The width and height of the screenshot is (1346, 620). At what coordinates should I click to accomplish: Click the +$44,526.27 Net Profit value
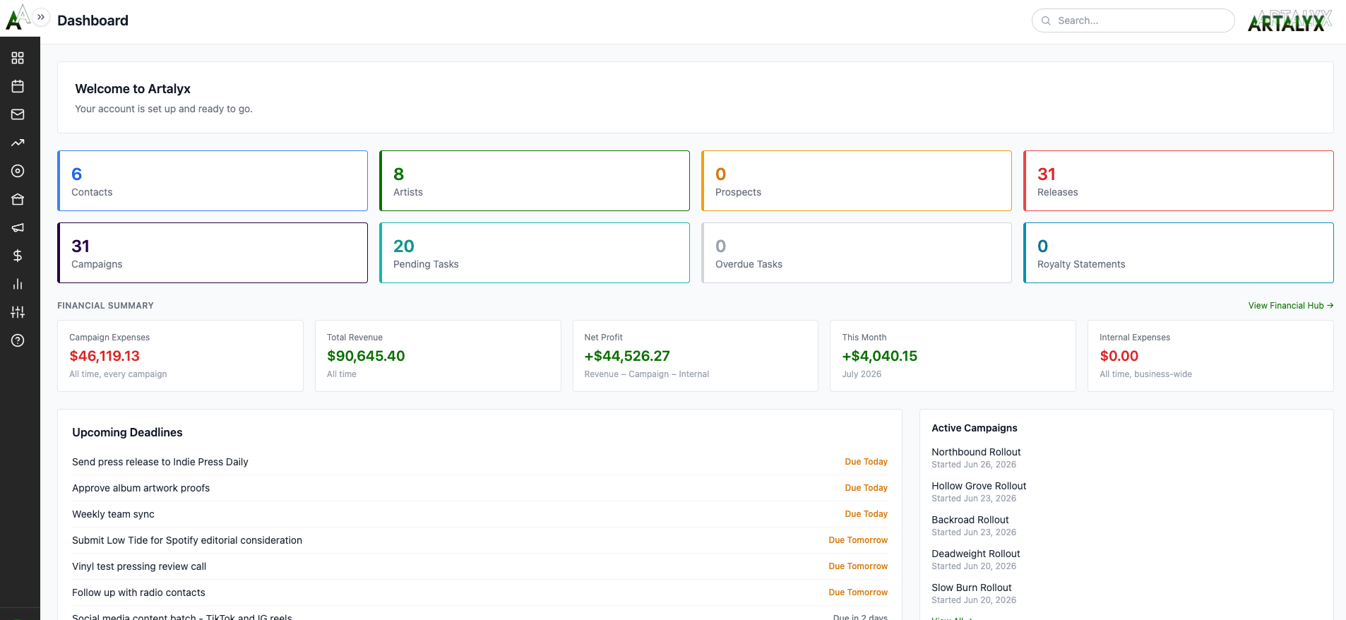pos(627,356)
